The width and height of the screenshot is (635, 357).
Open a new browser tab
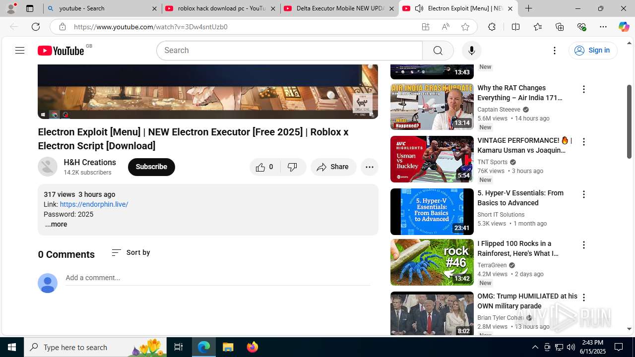pos(529,8)
